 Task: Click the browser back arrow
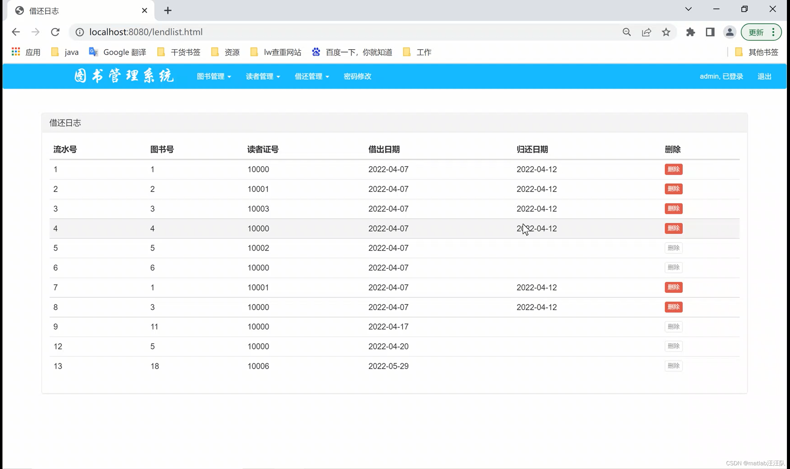pos(16,32)
